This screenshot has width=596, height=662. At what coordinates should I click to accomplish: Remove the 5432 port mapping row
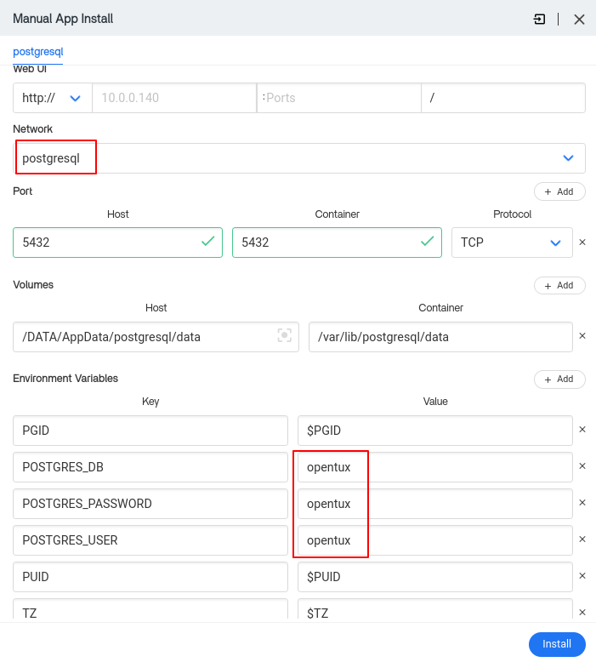[x=582, y=243]
